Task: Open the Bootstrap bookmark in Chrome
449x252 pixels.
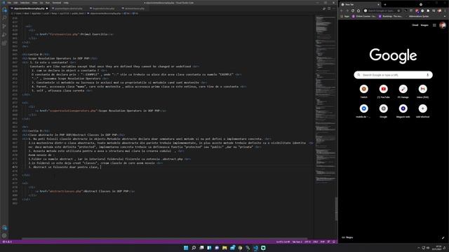Action: point(390,16)
